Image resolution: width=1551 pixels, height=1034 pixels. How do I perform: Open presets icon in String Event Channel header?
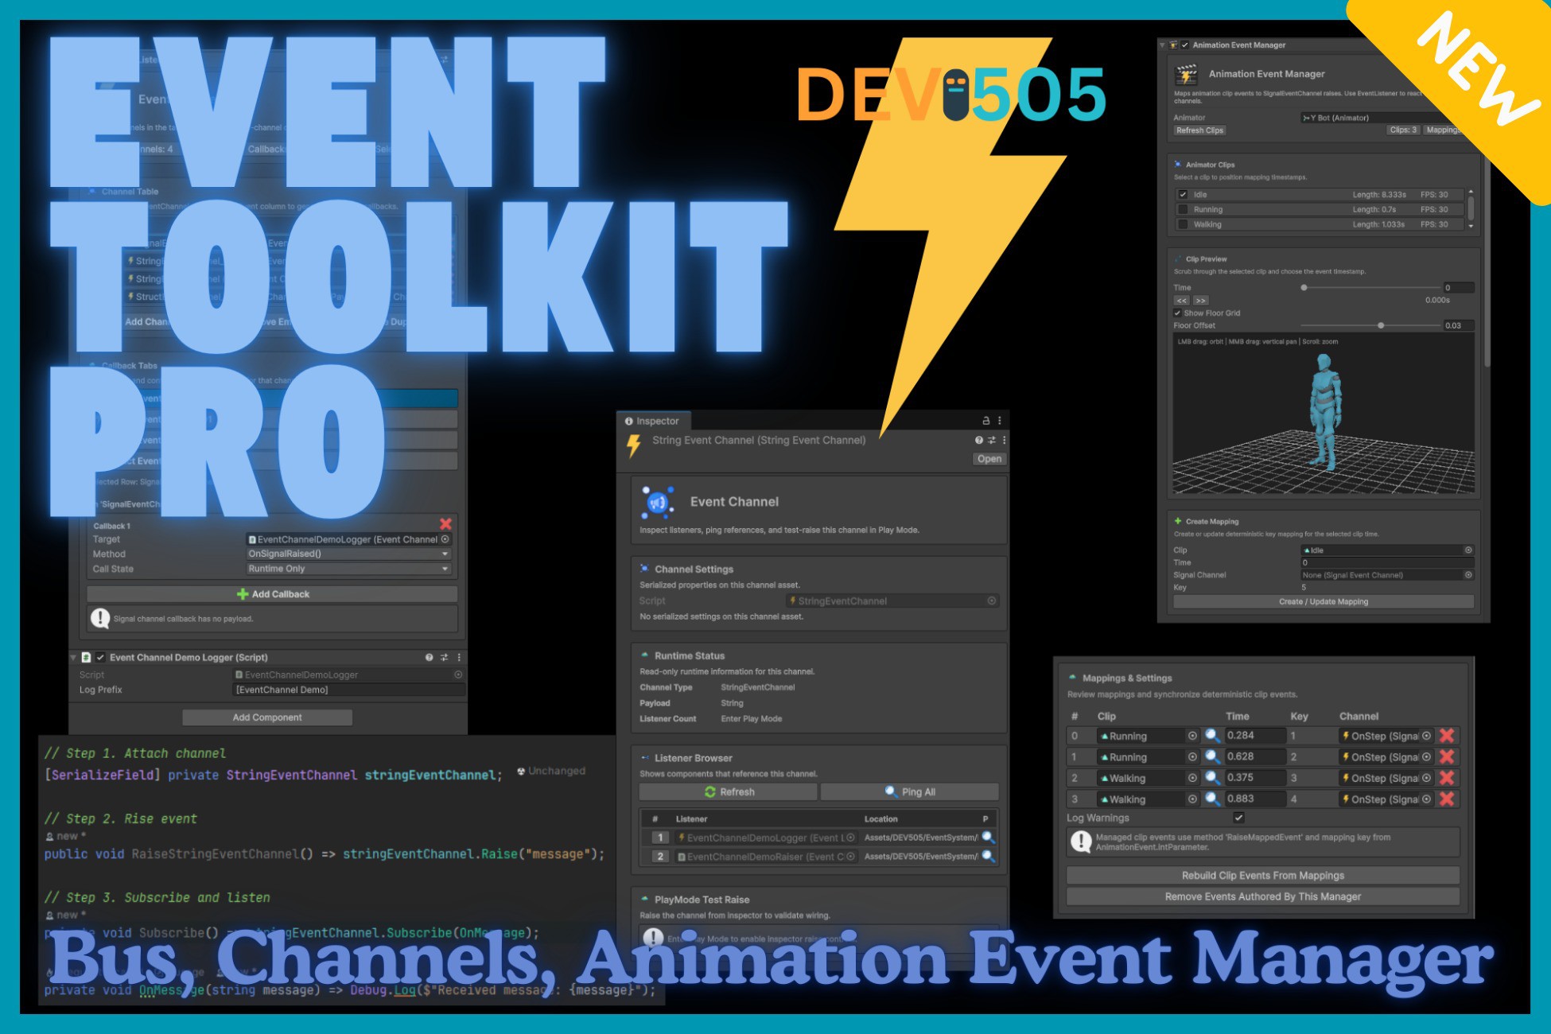pos(992,440)
